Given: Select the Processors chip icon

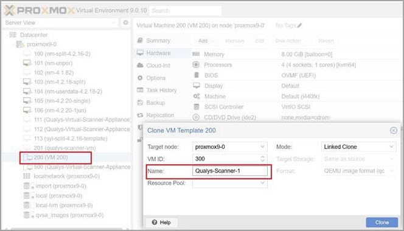Looking at the screenshot, I should click(x=196, y=64).
